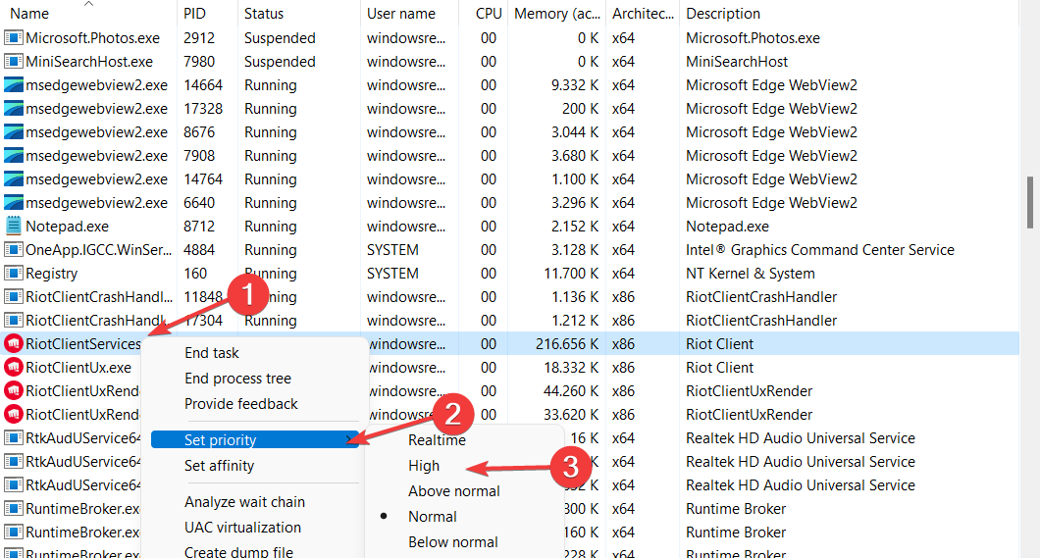Click End process tree option
1040x558 pixels.
(x=237, y=379)
